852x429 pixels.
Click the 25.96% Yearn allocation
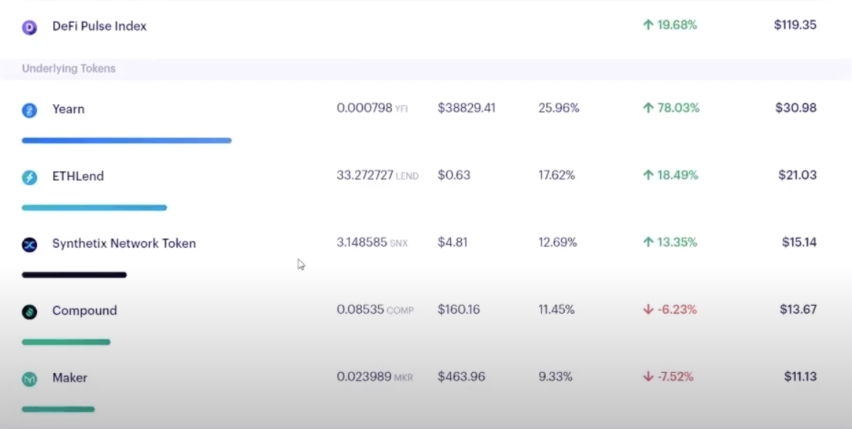point(559,108)
